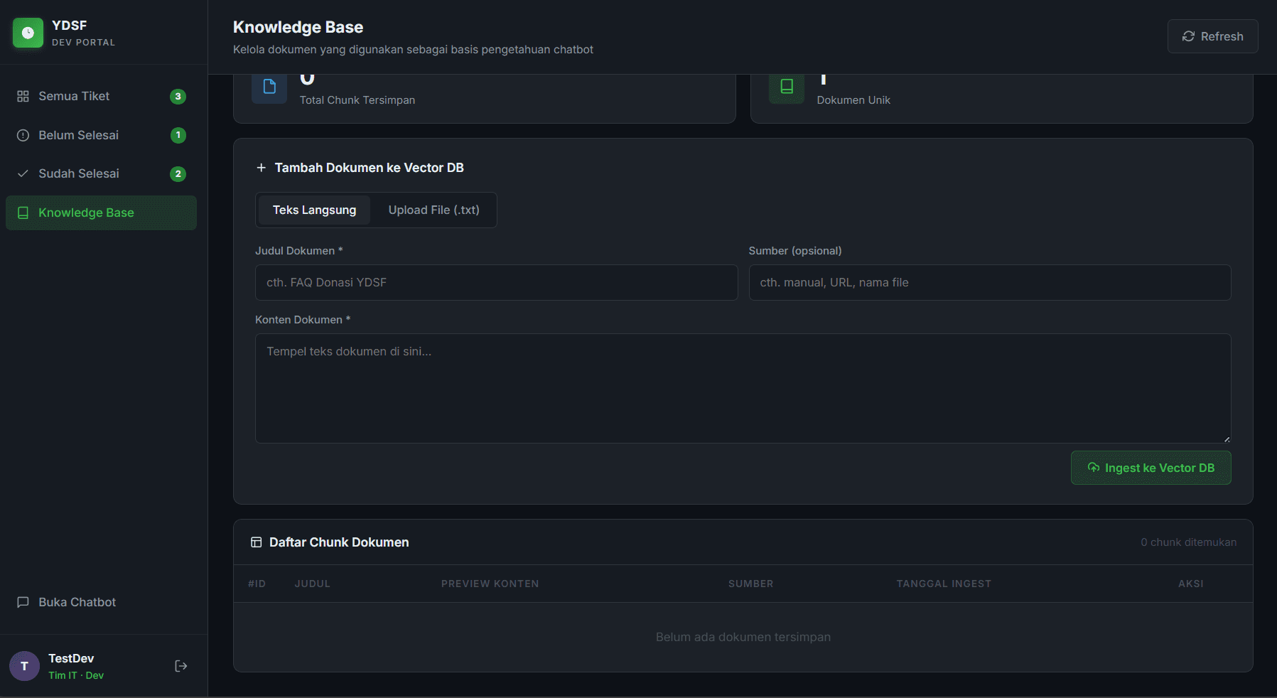Click the Dokumen Unik book icon
The height and width of the screenshot is (698, 1277).
pyautogui.click(x=787, y=87)
